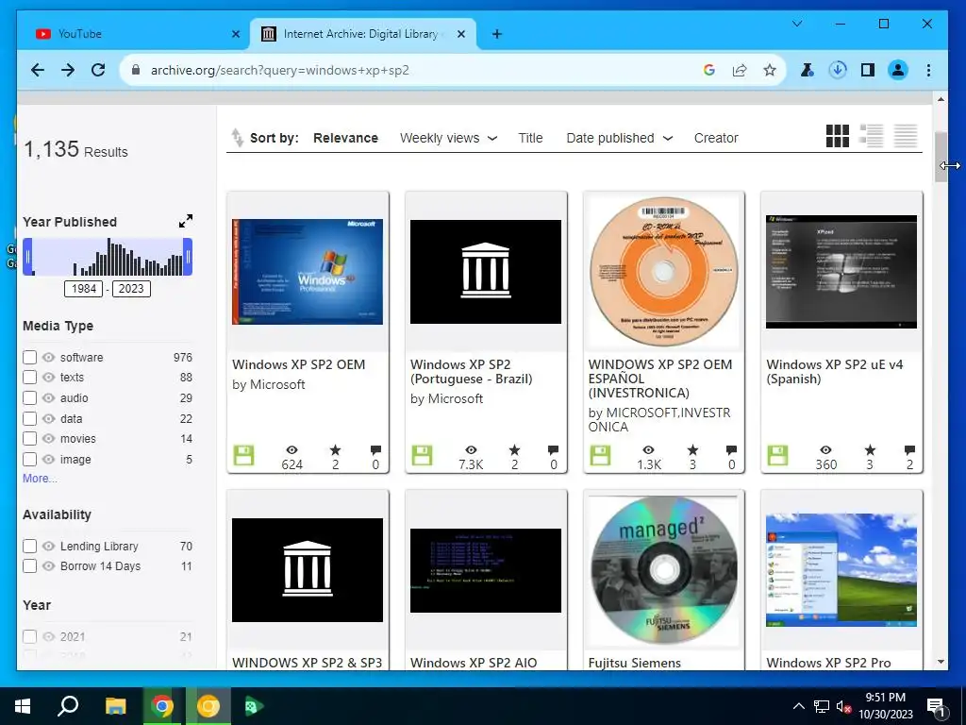Click the right year range slider handle
Screen dimensions: 966x725
tap(188, 257)
